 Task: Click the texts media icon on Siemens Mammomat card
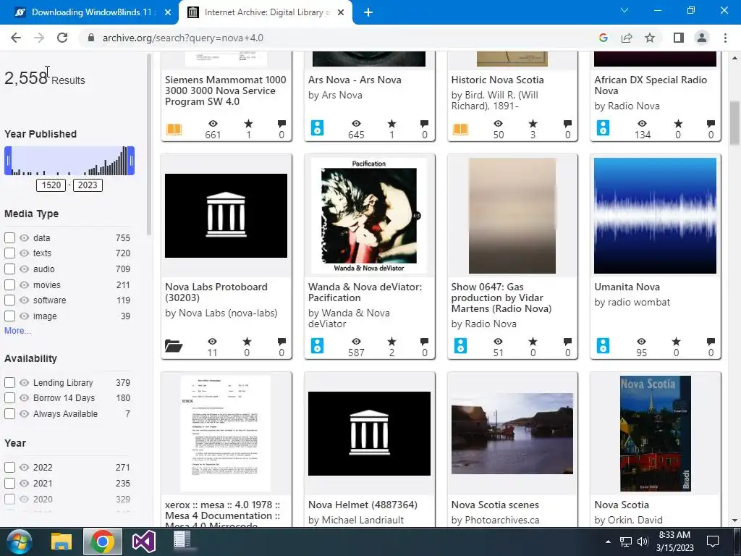coord(174,129)
